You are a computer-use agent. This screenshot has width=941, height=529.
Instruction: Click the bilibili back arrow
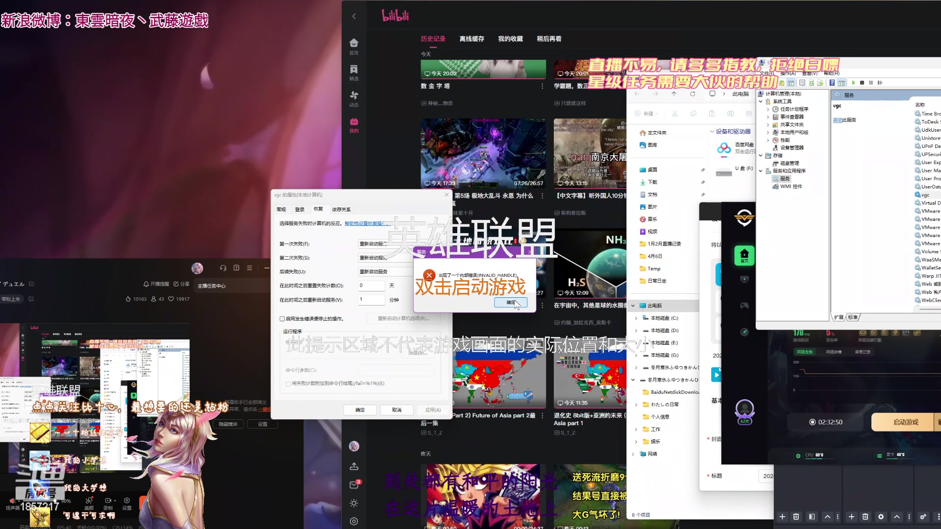coord(354,16)
